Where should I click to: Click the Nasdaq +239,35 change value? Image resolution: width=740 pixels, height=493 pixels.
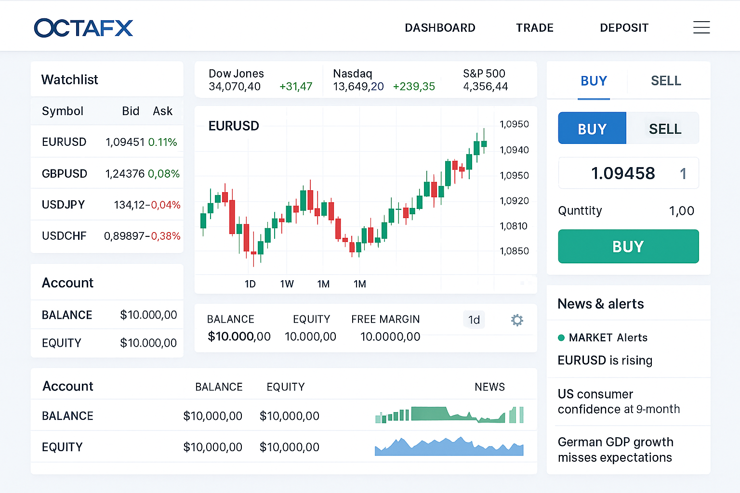414,87
